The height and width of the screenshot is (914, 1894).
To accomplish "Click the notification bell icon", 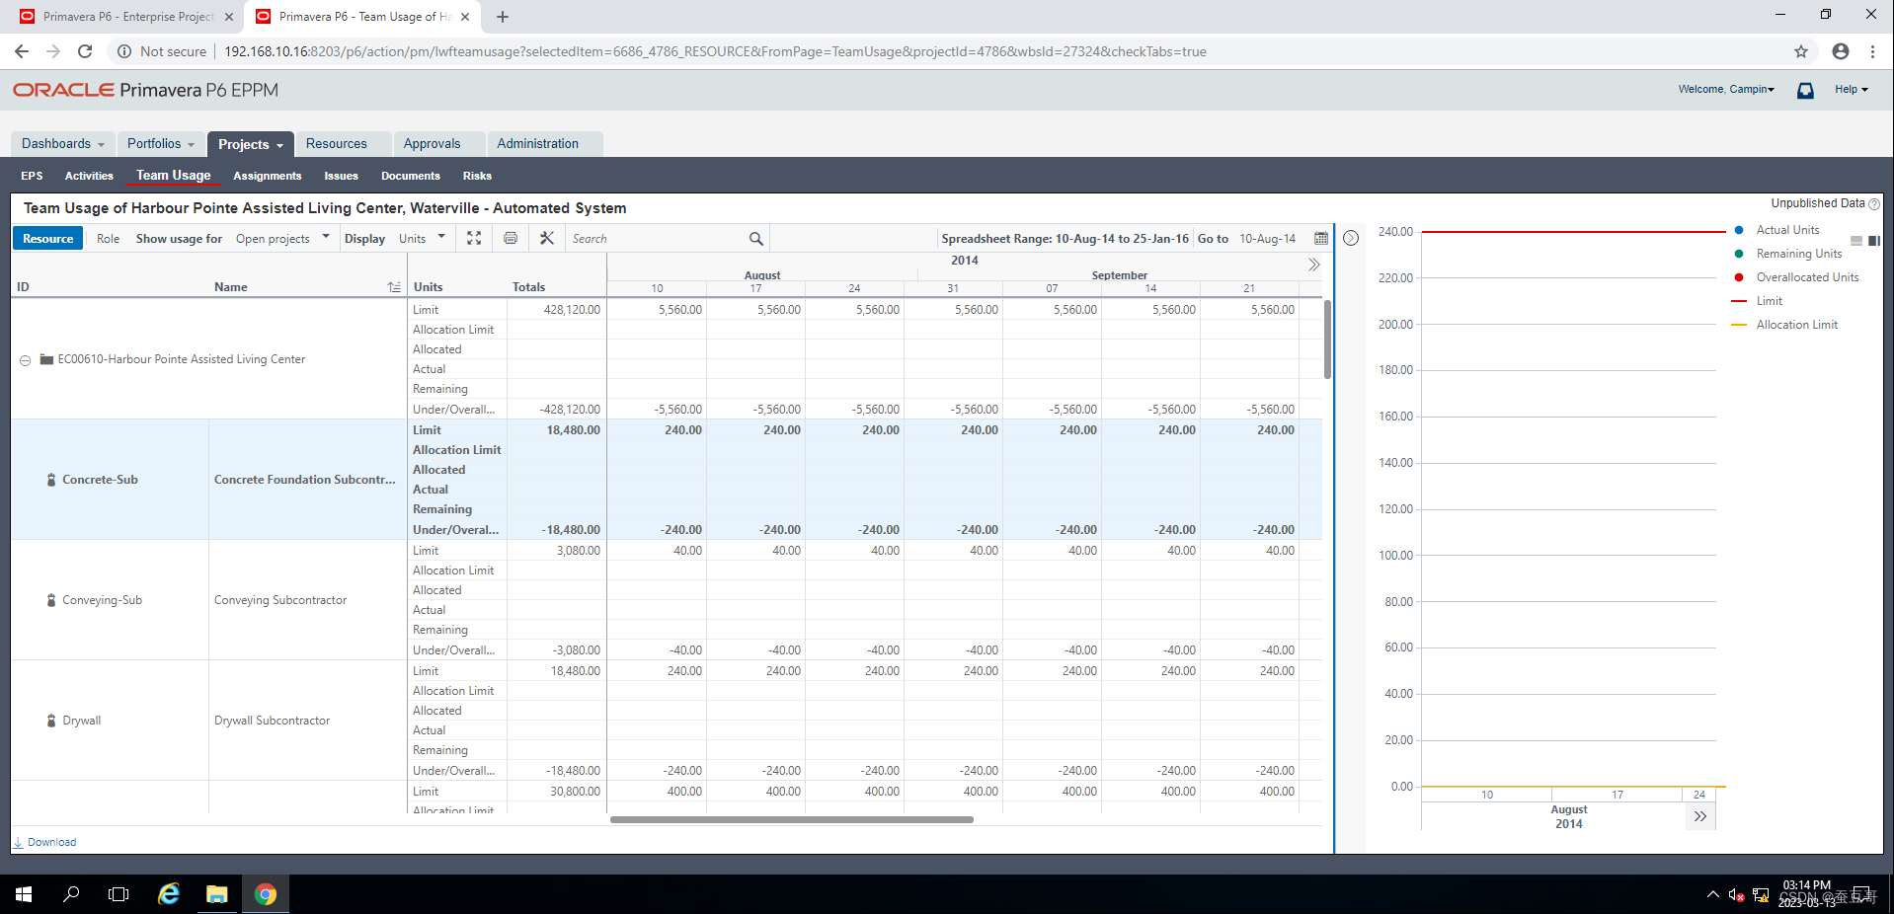I will pyautogui.click(x=1805, y=91).
